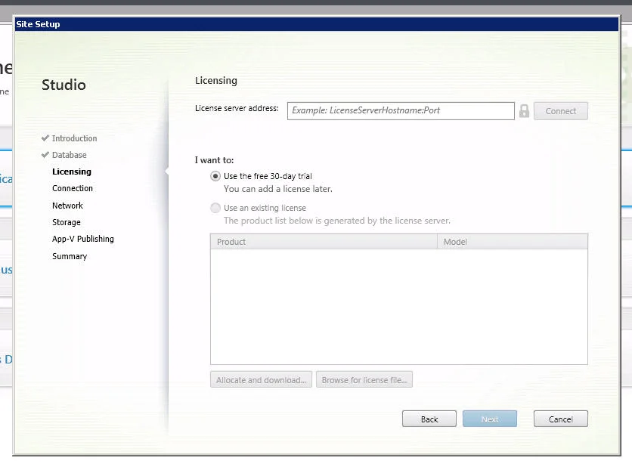The image size is (632, 470).
Task: Click the empty product list box
Action: [x=399, y=307]
